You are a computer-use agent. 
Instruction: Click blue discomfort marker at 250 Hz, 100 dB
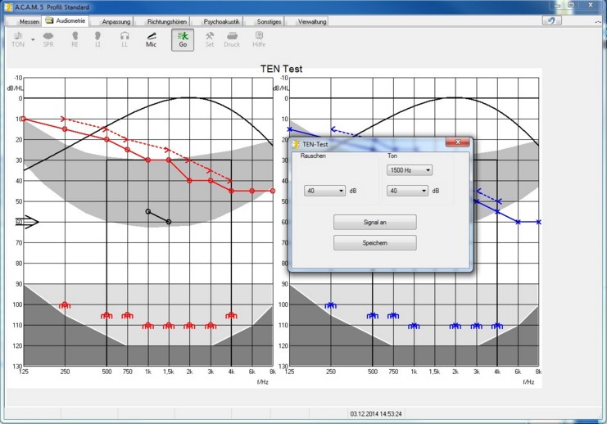(331, 305)
